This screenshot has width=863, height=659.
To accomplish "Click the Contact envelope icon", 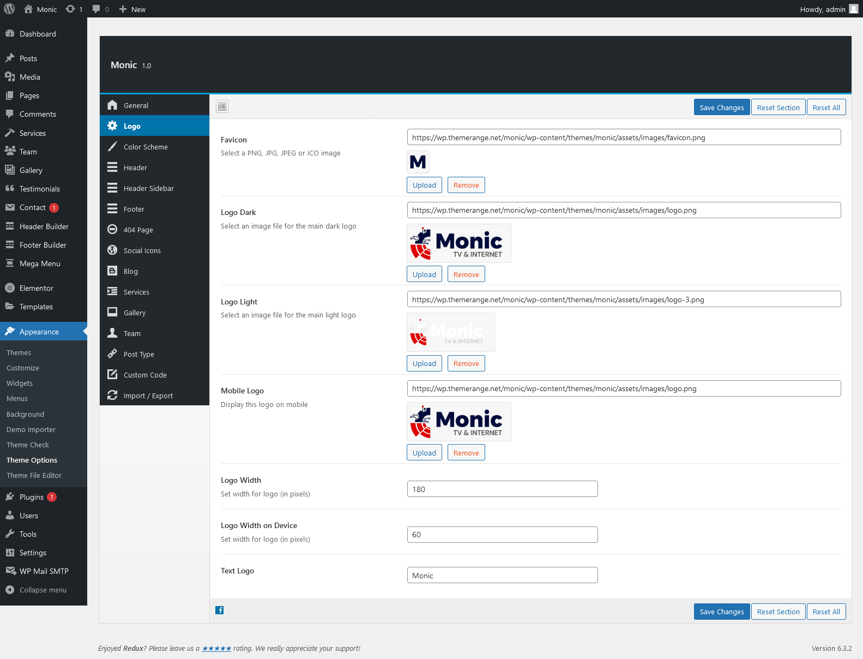I will 10,207.
